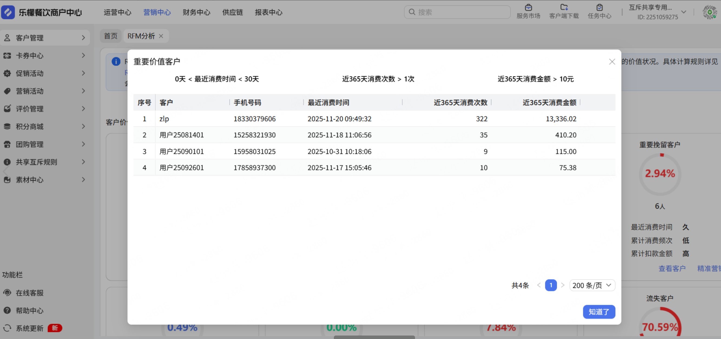The height and width of the screenshot is (339, 721).
Task: Open the 200 条/页 page size dropdown
Action: [x=592, y=285]
